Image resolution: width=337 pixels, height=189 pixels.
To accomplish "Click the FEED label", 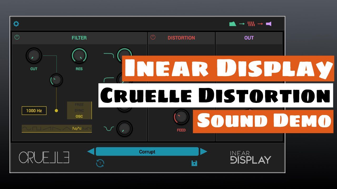I will point(181,130).
